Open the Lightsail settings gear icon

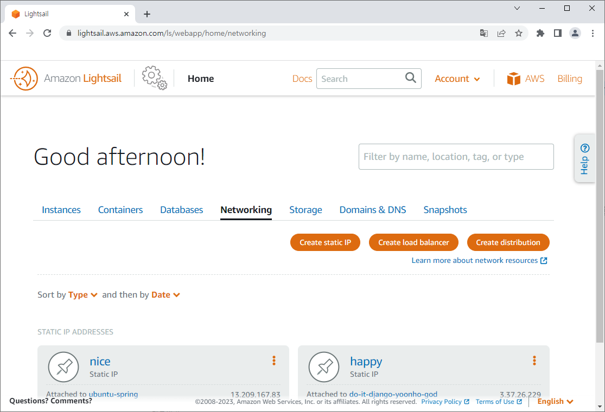pos(154,78)
